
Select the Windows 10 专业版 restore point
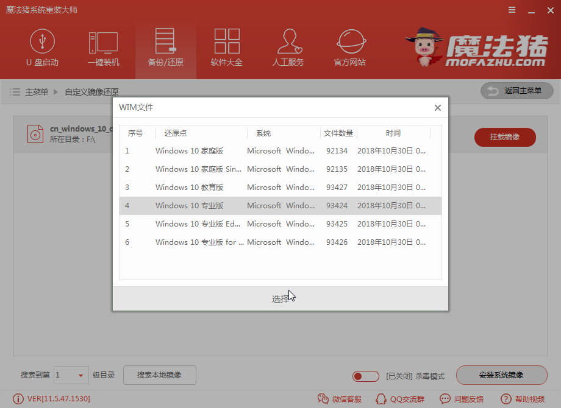point(189,205)
